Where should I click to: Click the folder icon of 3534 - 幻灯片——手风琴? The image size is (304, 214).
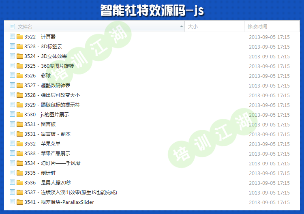[x=20, y=163]
